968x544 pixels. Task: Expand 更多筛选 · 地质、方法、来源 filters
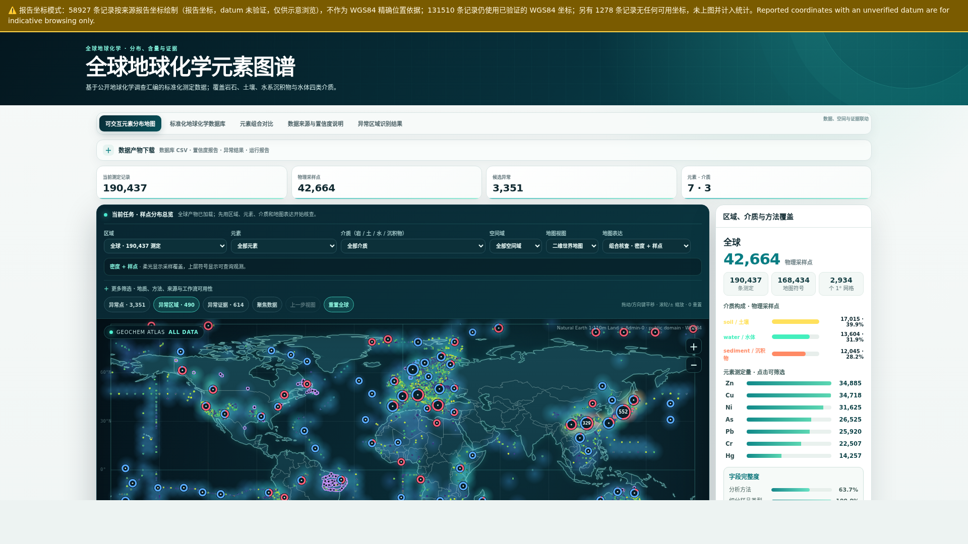point(158,289)
